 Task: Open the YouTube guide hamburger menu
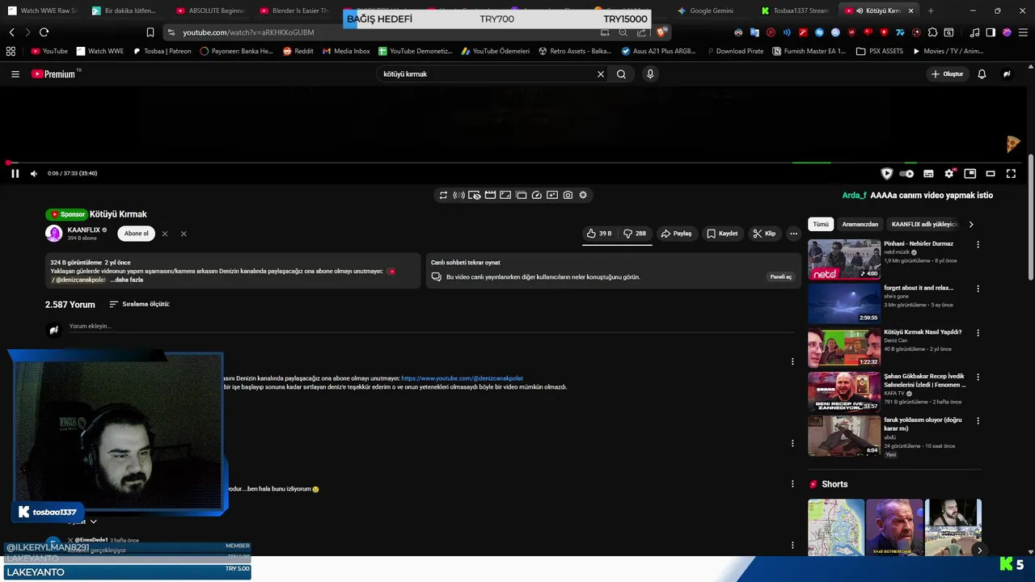tap(15, 74)
